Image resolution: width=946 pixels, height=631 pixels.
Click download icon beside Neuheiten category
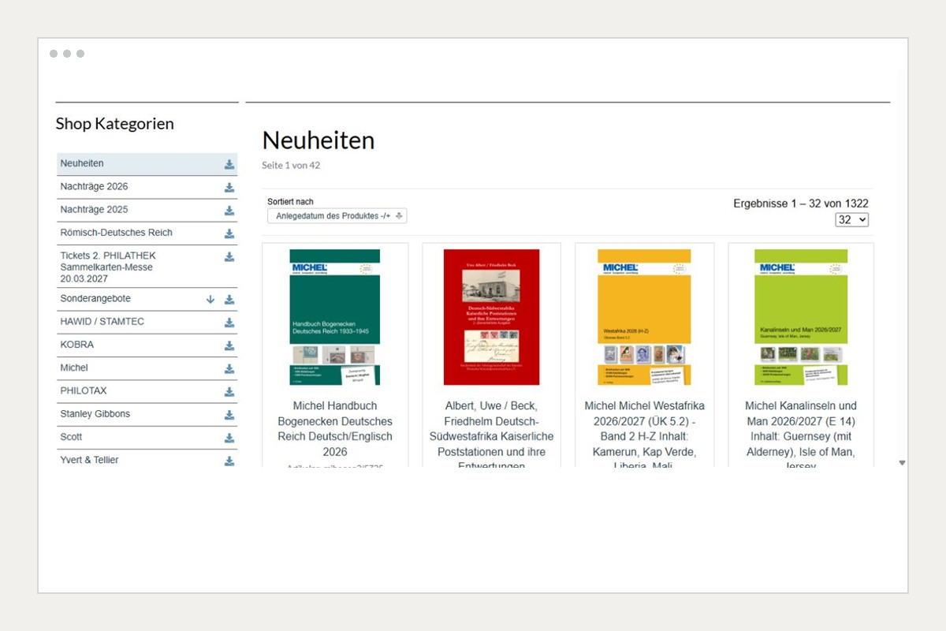point(229,164)
